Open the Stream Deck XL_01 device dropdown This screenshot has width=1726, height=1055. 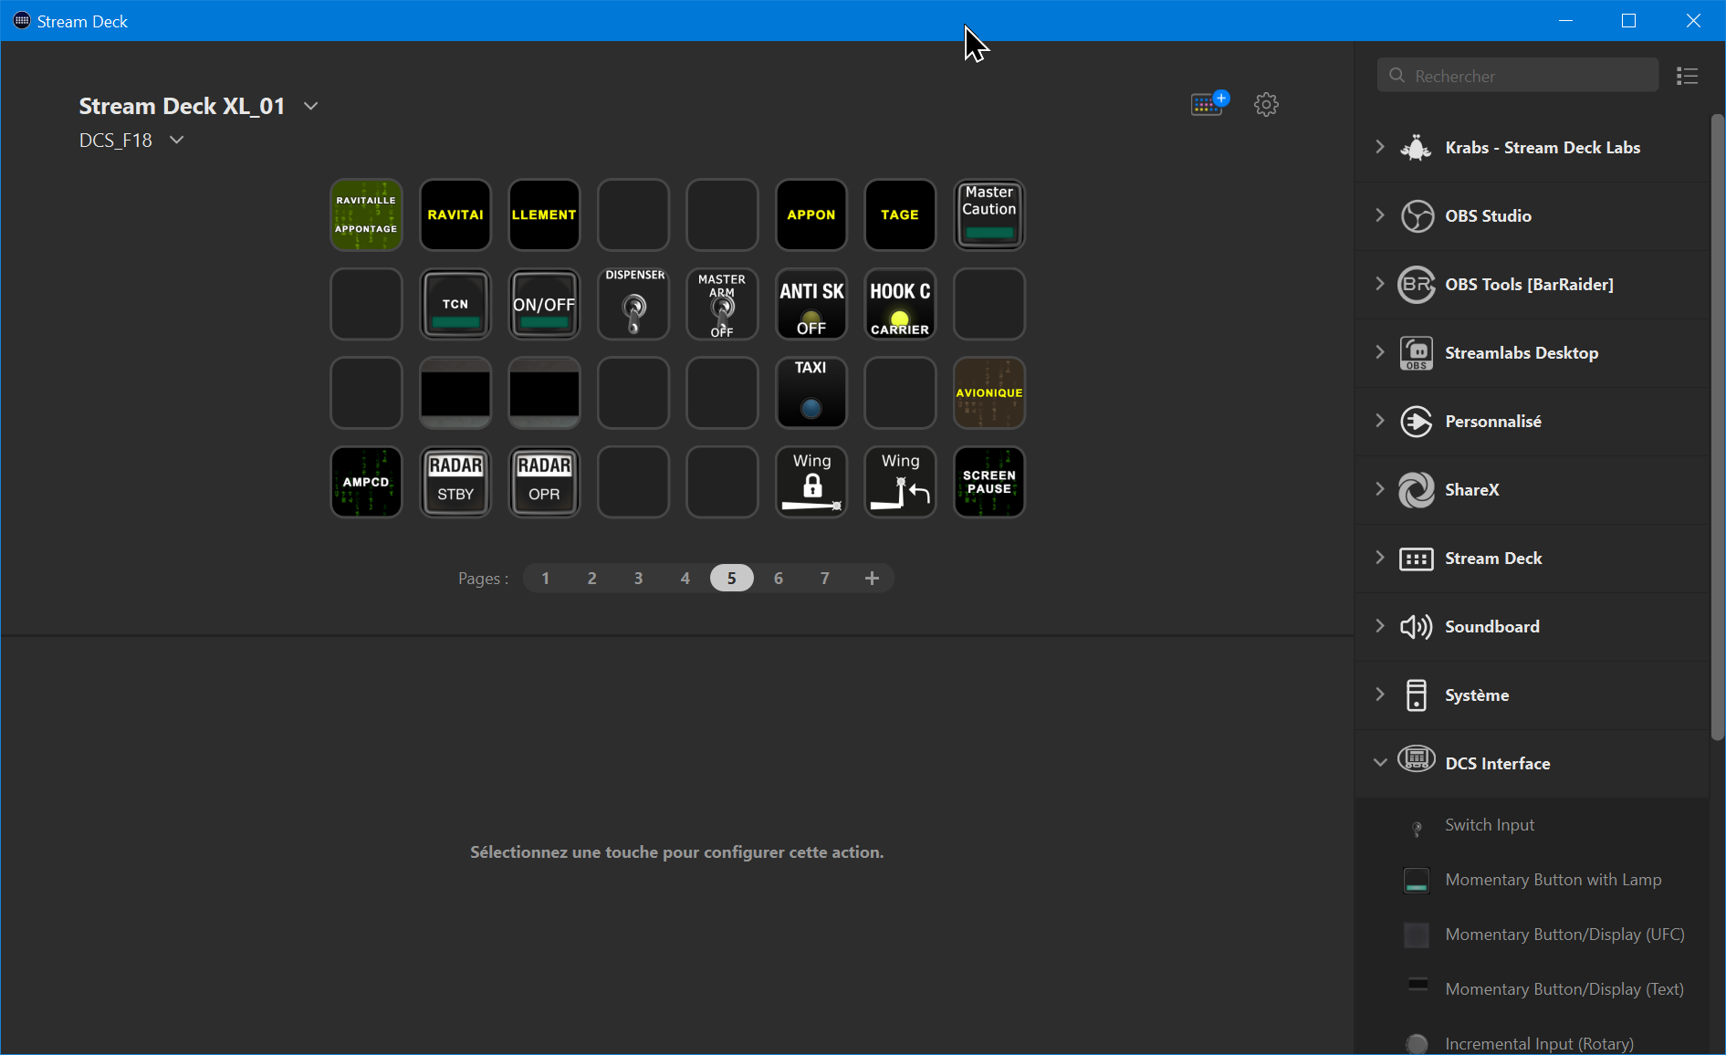311,106
